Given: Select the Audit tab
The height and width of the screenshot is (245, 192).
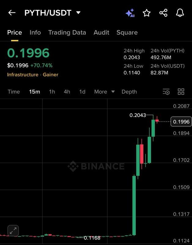Looking at the screenshot, I should (101, 32).
